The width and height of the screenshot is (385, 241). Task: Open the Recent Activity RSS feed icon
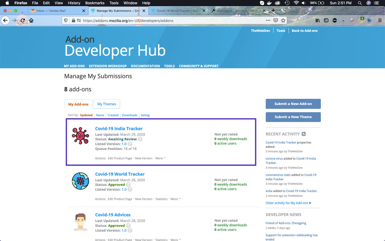304,134
